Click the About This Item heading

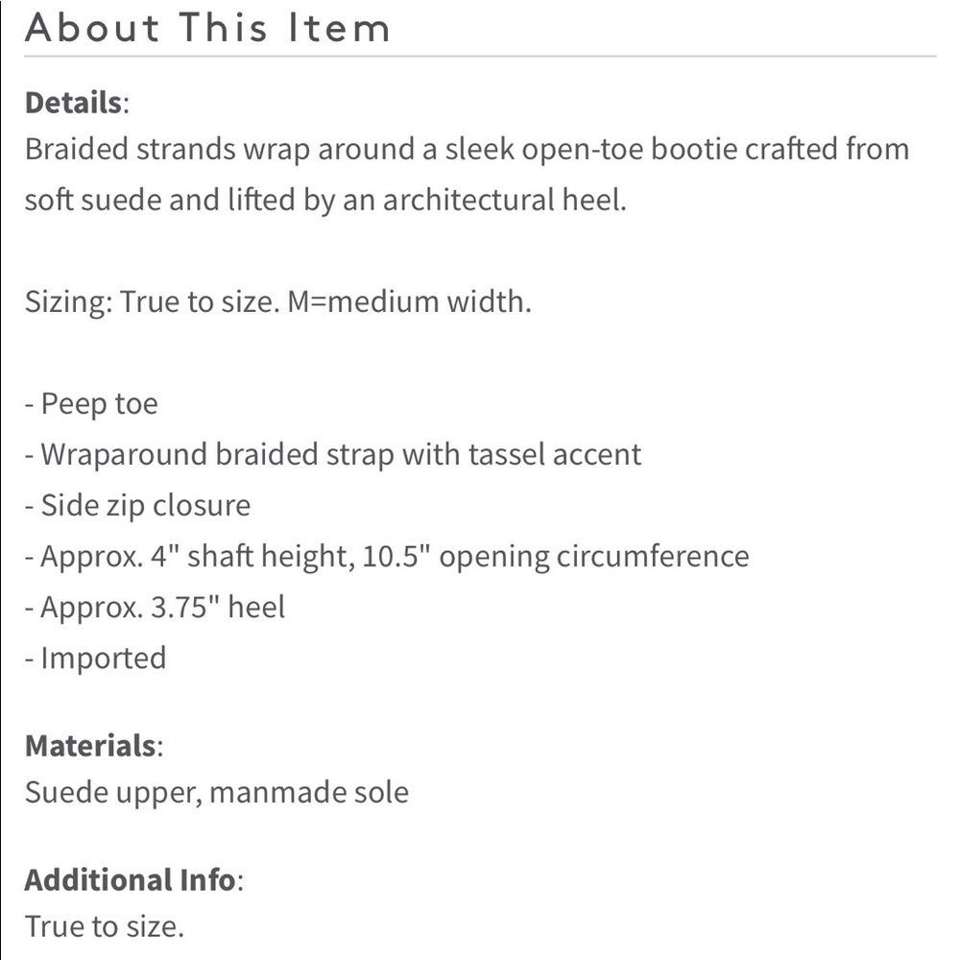pyautogui.click(x=207, y=28)
